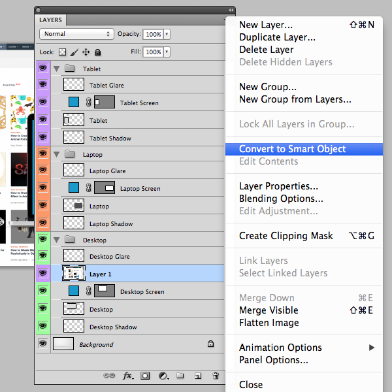Toggle visibility of Tablet Glare layer
This screenshot has width=392, height=392.
(x=43, y=84)
